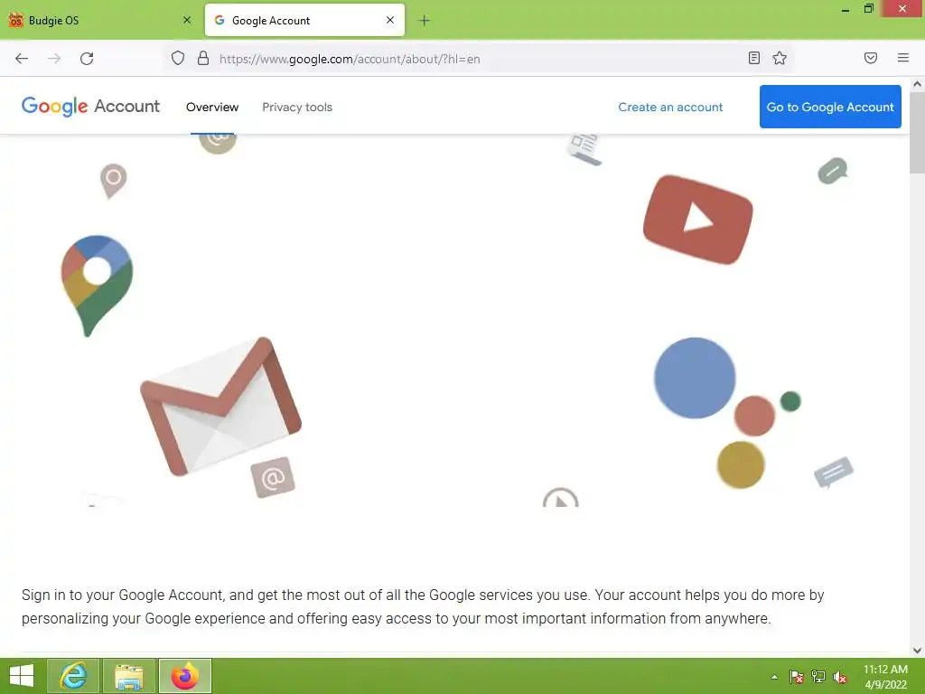
Task: Click the small pink location pin icon
Action: click(x=113, y=181)
